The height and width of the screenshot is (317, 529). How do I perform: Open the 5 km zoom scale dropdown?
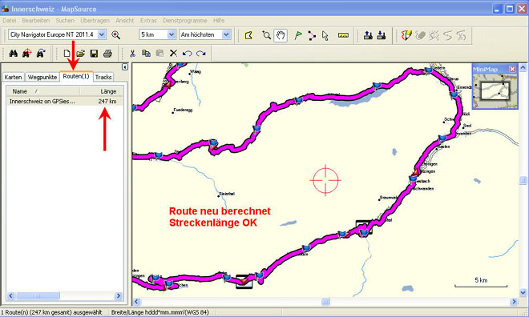point(172,34)
